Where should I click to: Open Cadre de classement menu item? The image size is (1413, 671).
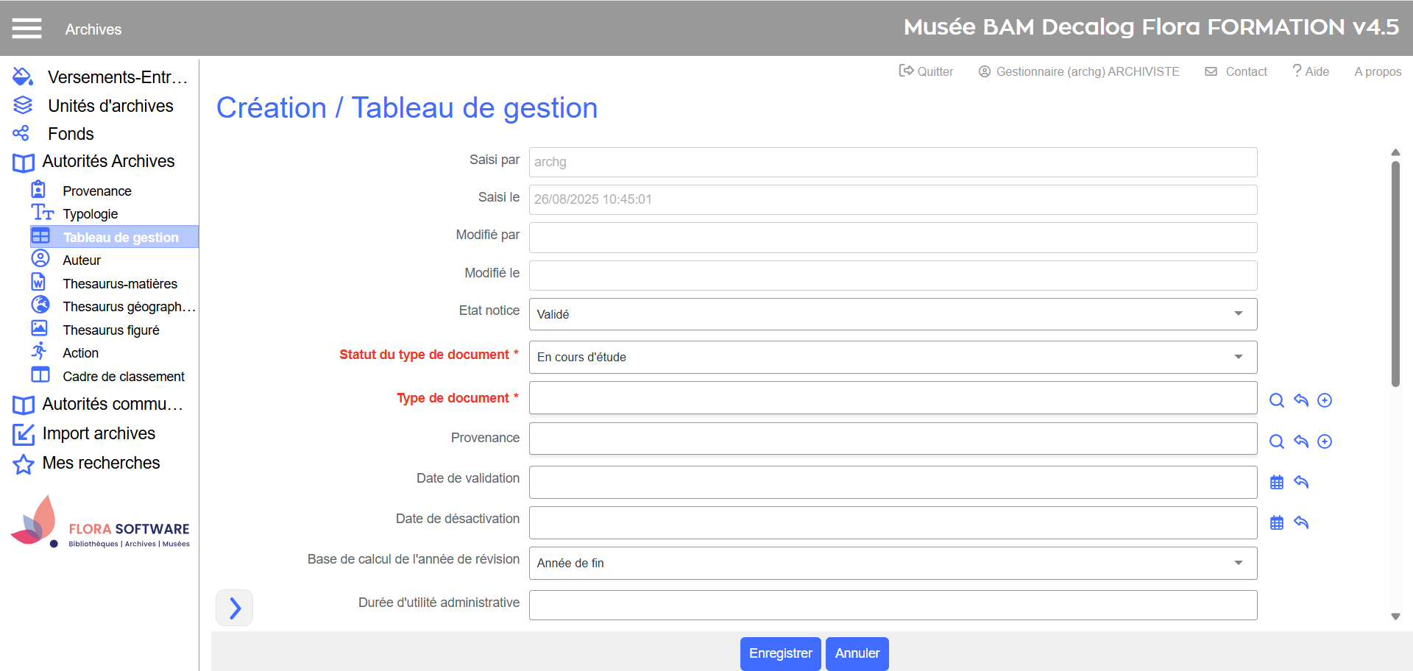pos(123,377)
